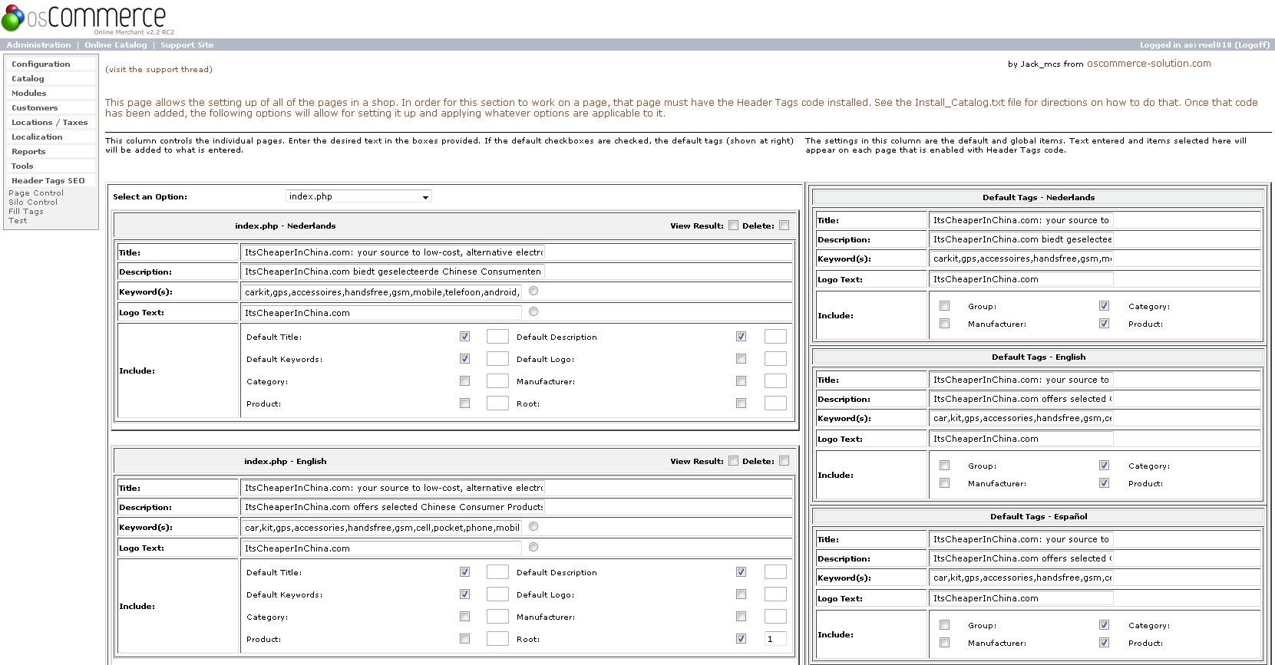Go to Page Control submenu

click(x=36, y=193)
